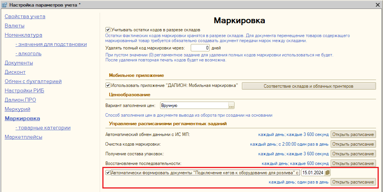
Task: Disable automatic keg connection documents checkbox
Action: point(108,173)
